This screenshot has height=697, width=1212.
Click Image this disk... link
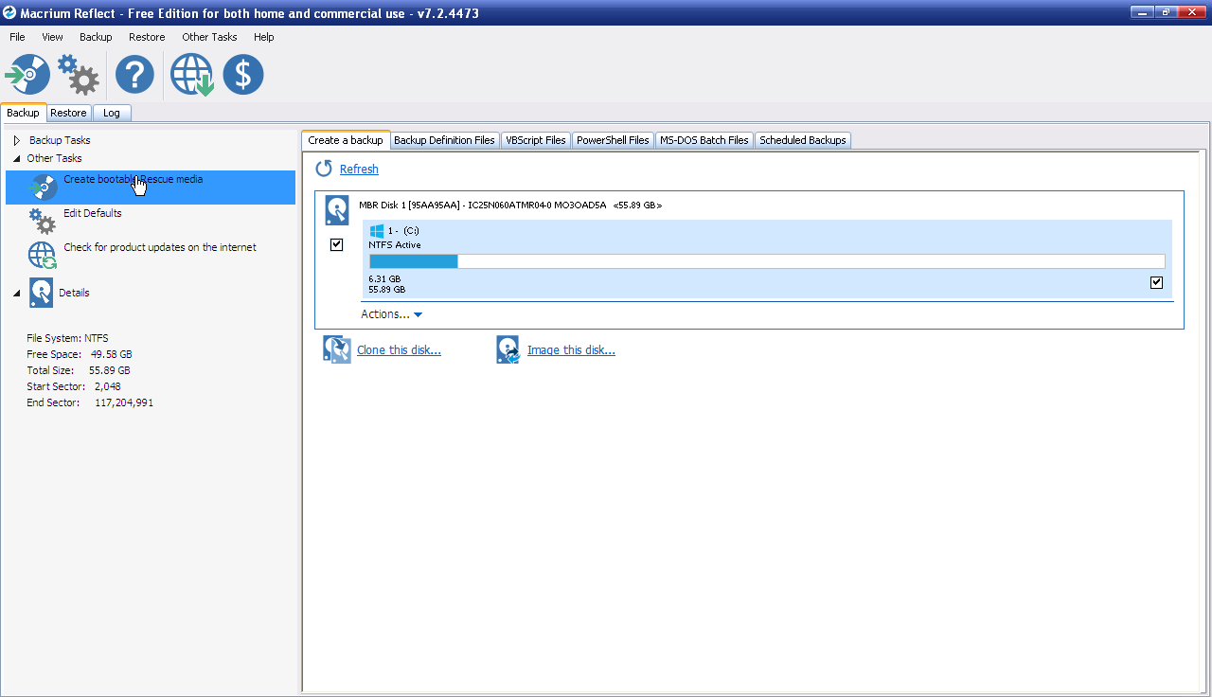(x=571, y=350)
